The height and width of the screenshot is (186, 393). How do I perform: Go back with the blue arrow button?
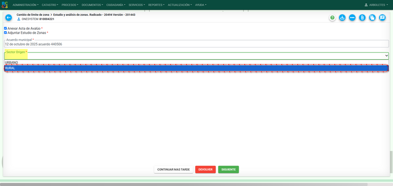coord(8,18)
